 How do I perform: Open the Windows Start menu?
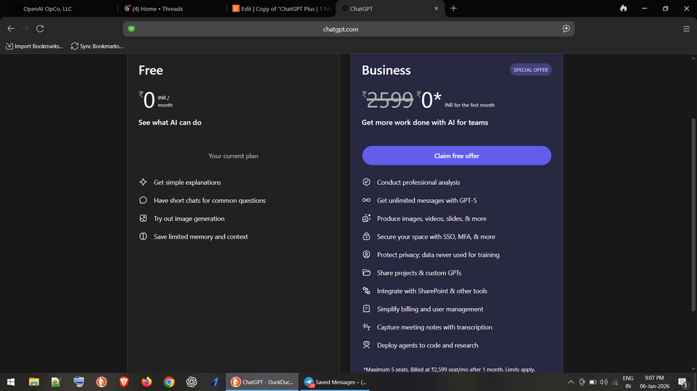[10, 382]
